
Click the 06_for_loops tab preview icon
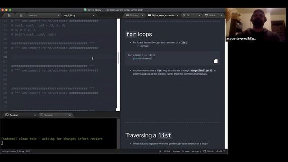(x=149, y=15)
